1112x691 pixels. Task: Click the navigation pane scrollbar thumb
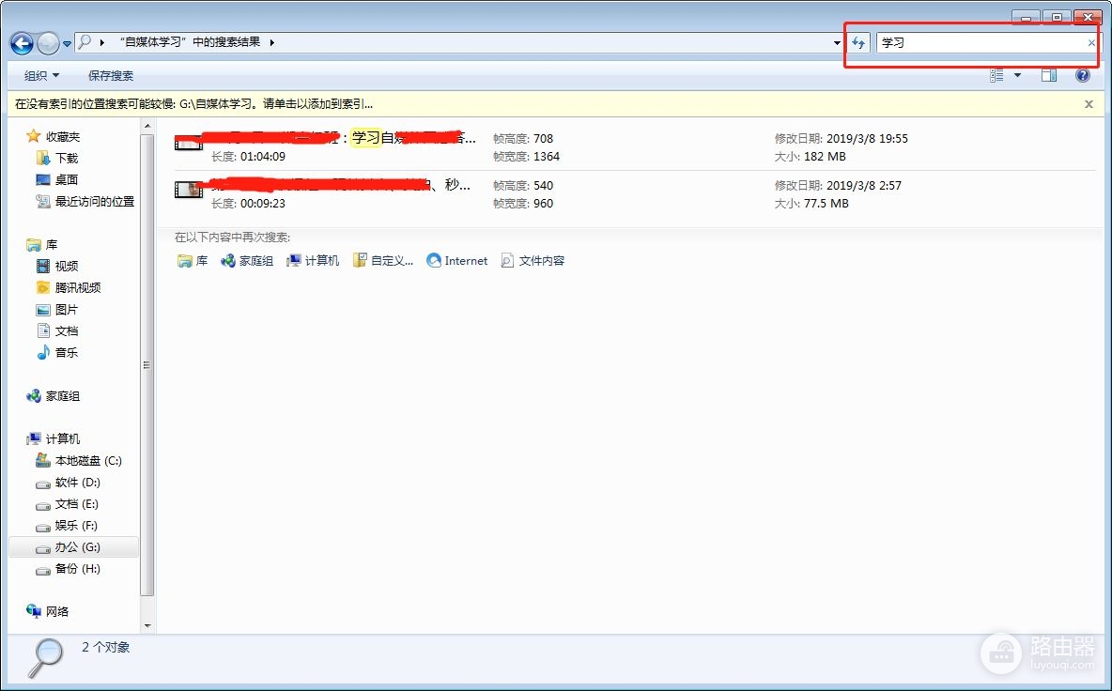[x=147, y=365]
